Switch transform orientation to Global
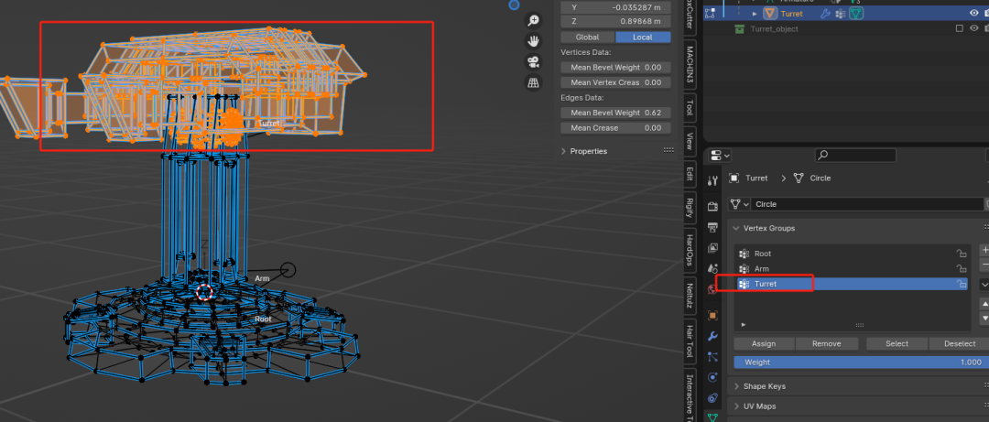Viewport: 989px width, 422px height. click(x=587, y=38)
